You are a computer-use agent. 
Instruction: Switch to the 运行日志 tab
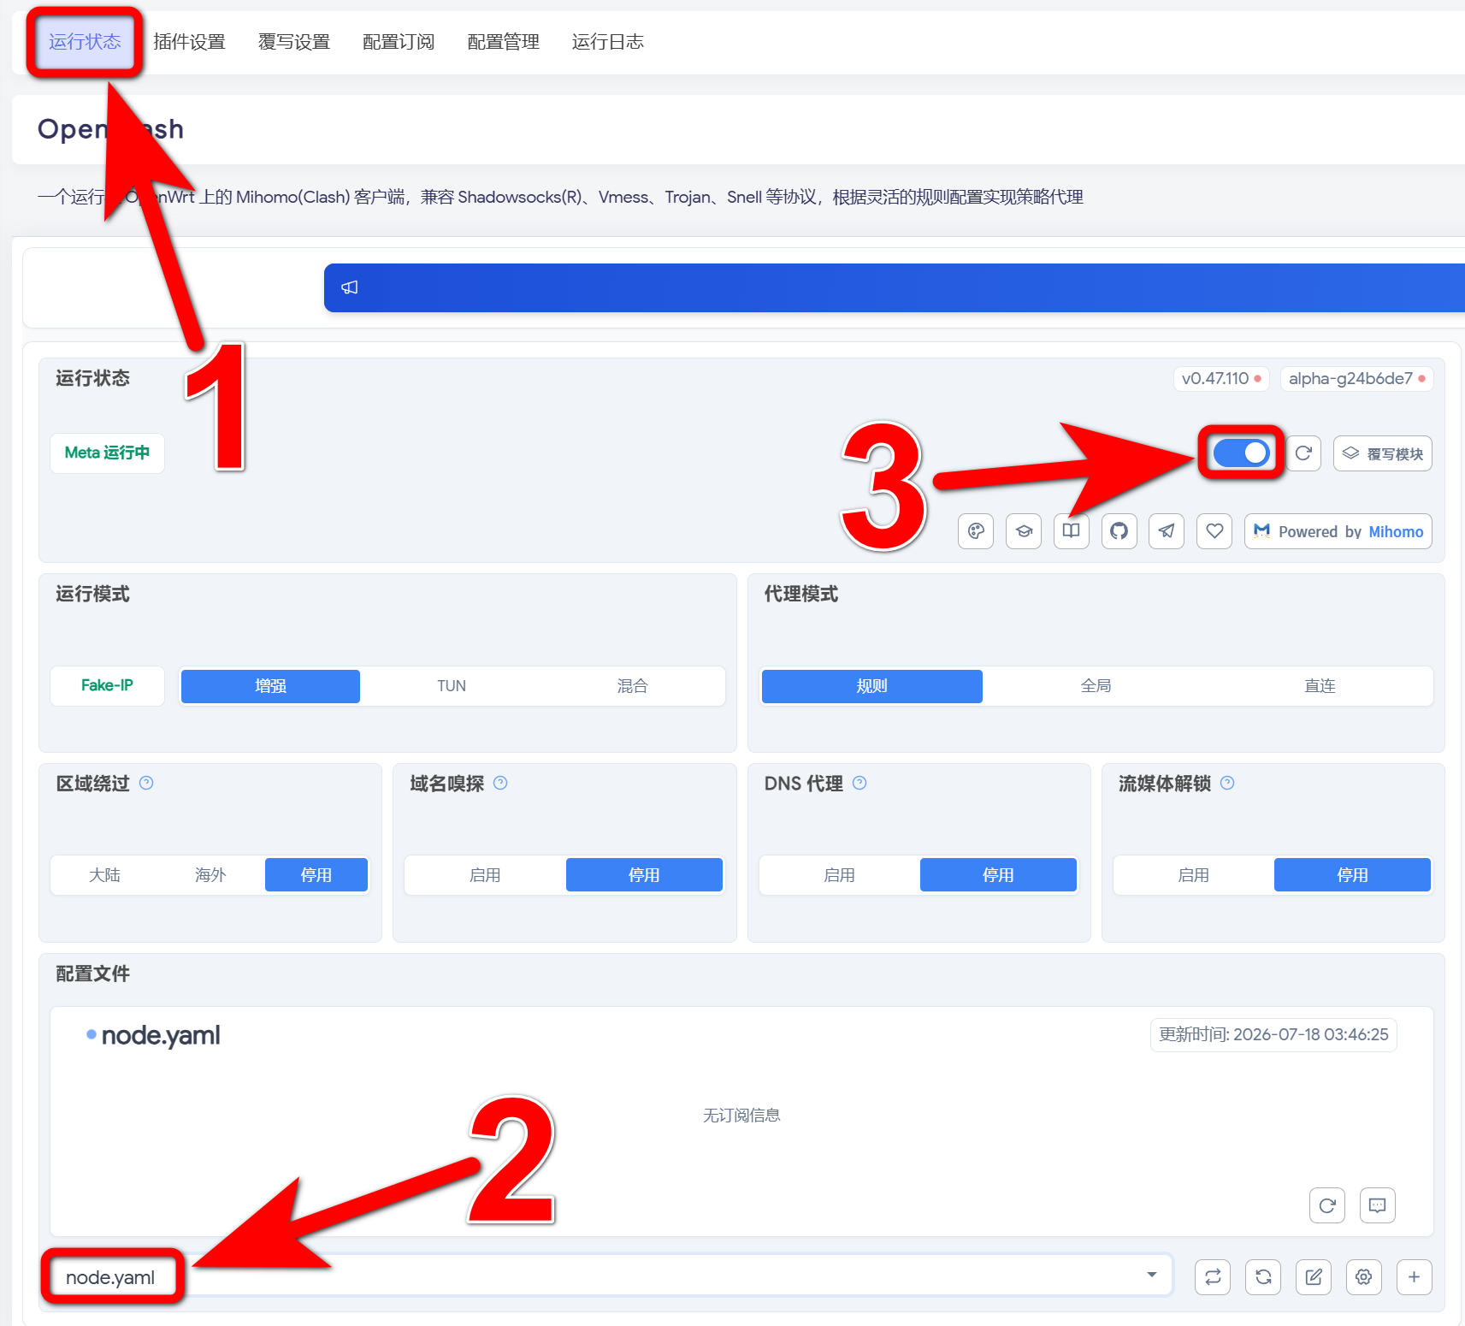click(608, 42)
